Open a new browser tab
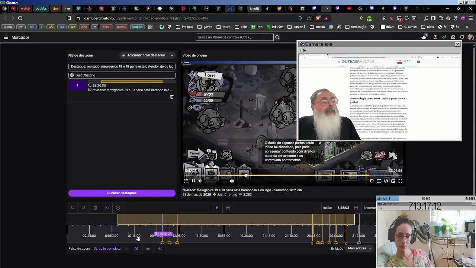 coord(428,8)
